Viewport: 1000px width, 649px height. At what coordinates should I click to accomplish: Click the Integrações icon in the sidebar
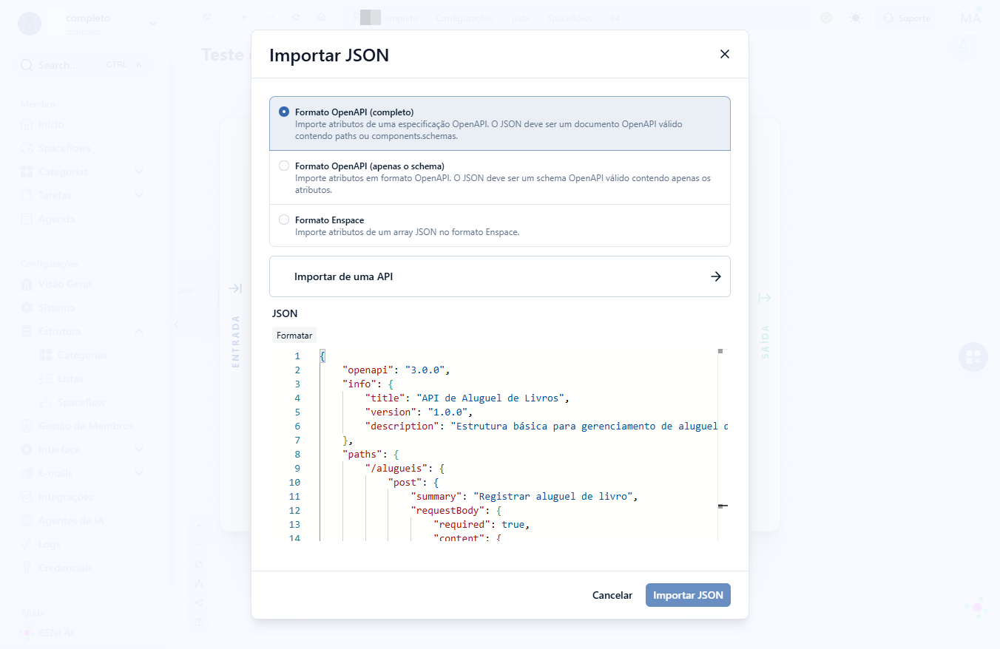coord(27,497)
